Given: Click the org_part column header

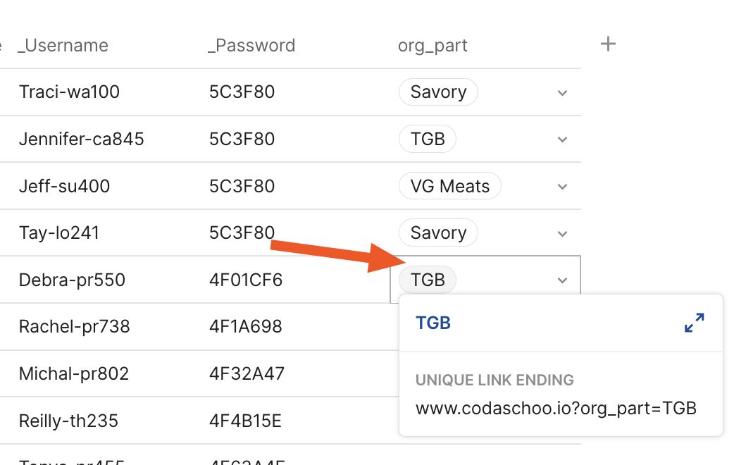Looking at the screenshot, I should [433, 46].
